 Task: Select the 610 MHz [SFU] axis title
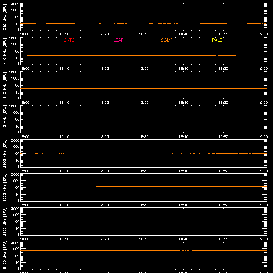tap(4, 85)
